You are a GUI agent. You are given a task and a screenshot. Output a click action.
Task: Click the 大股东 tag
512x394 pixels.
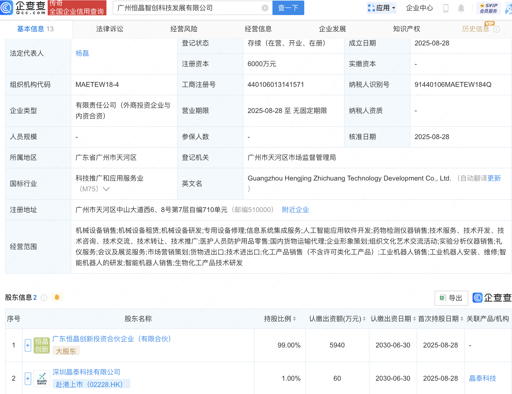66,351
